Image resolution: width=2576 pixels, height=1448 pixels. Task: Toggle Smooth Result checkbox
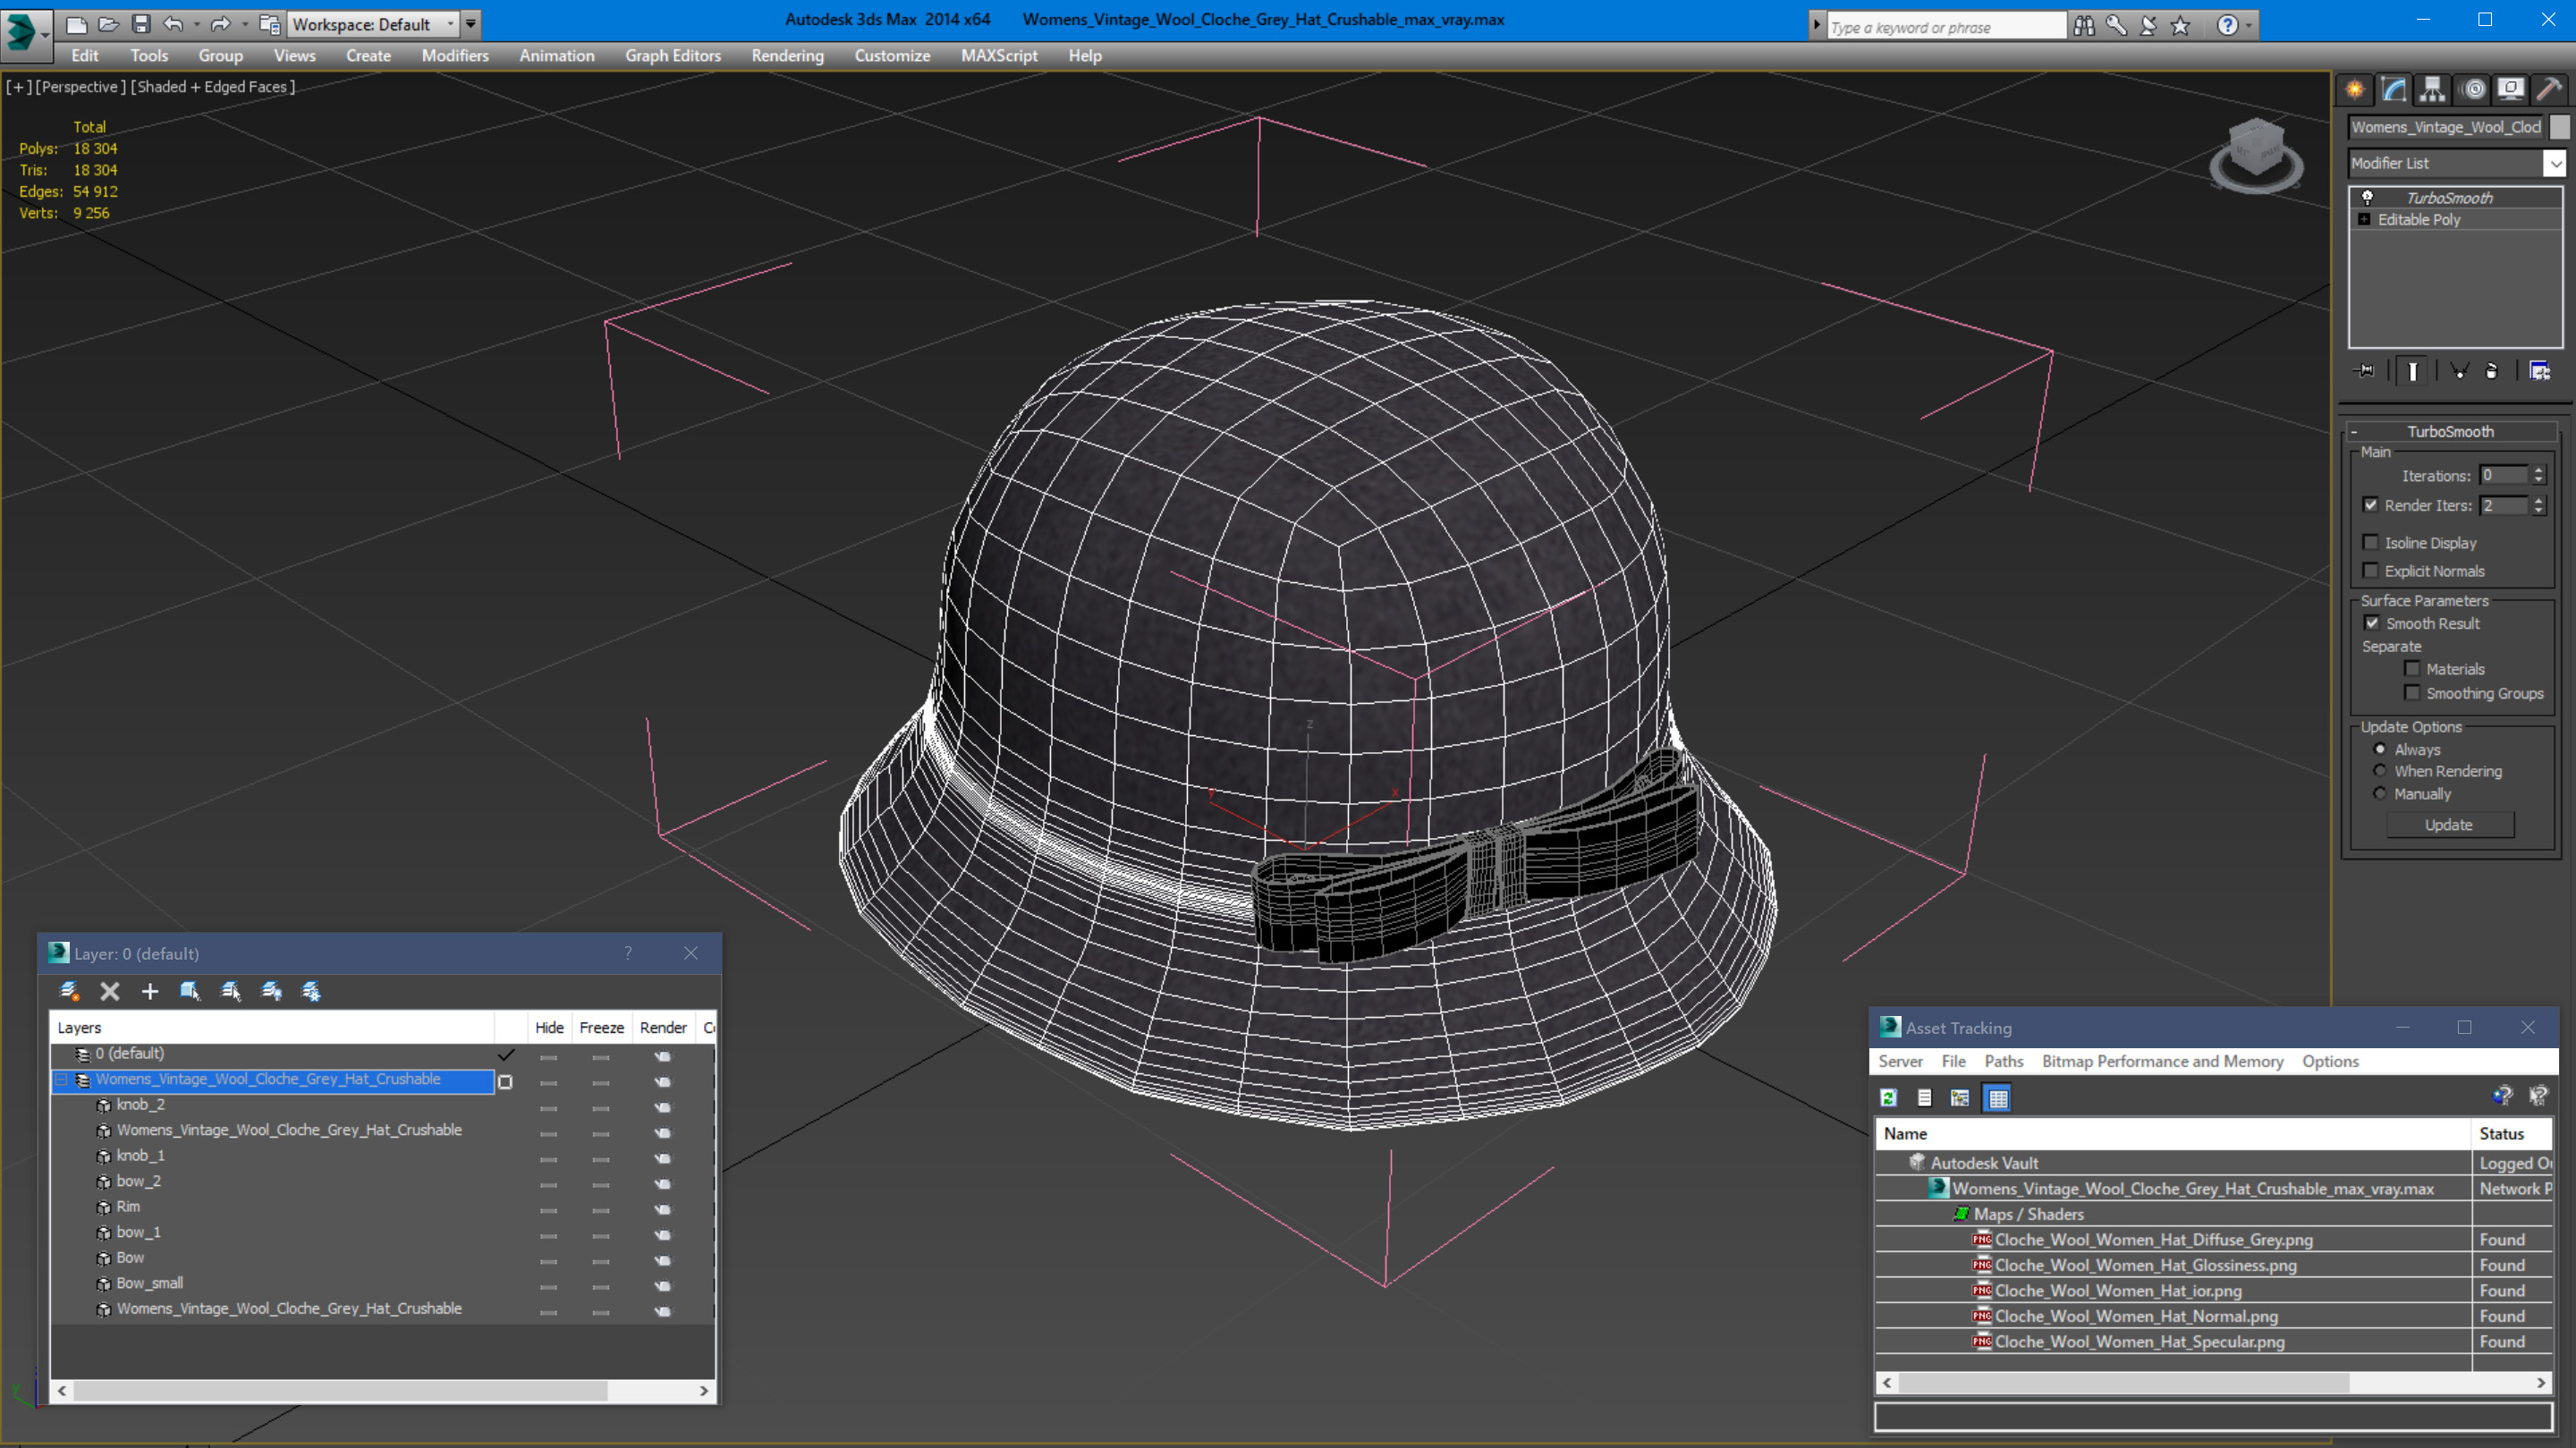(2371, 622)
